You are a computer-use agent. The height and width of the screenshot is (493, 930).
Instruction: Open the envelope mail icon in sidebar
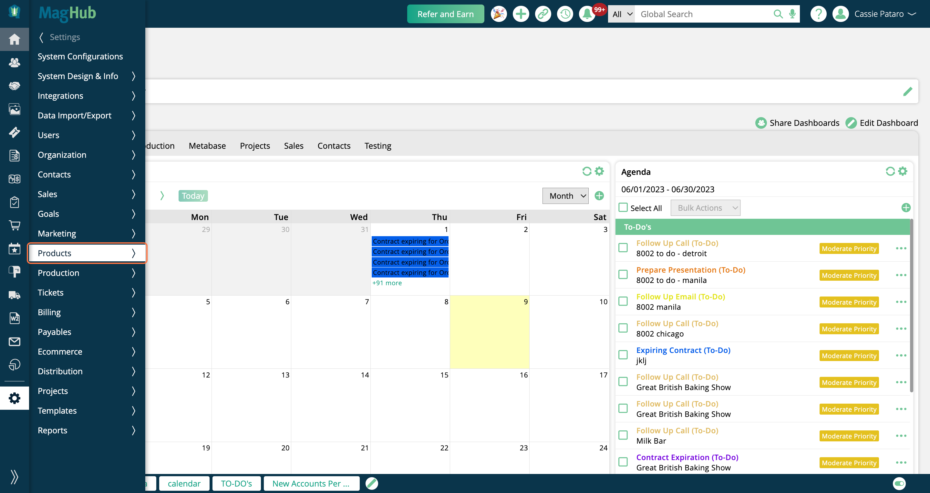[x=15, y=342]
